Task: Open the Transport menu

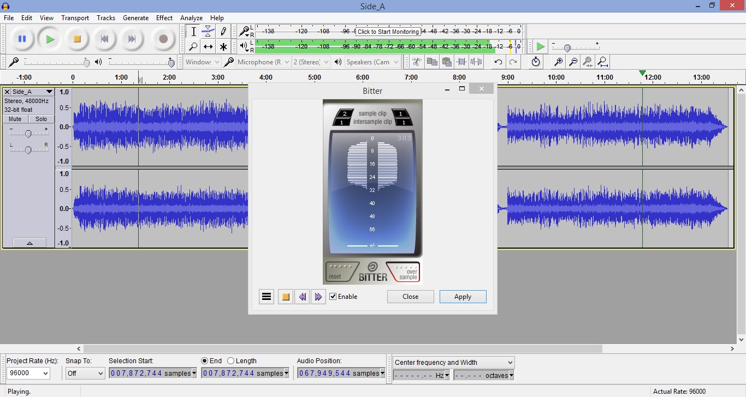Action: pos(75,18)
